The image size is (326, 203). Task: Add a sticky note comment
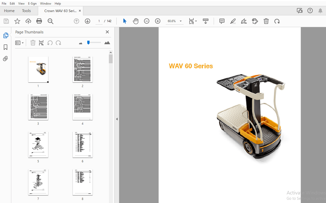pyautogui.click(x=222, y=21)
